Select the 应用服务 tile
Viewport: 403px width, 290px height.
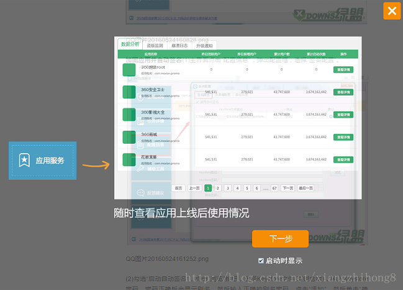coord(43,160)
